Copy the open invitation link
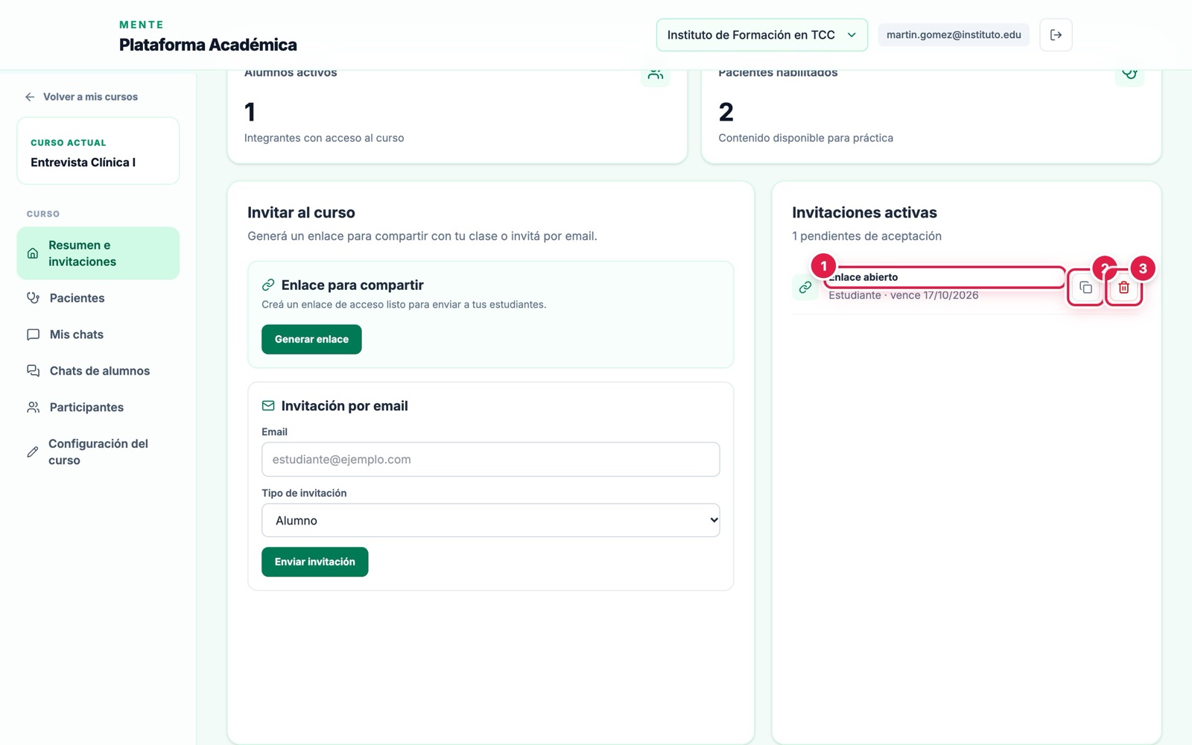Image resolution: width=1192 pixels, height=745 pixels. (1085, 288)
